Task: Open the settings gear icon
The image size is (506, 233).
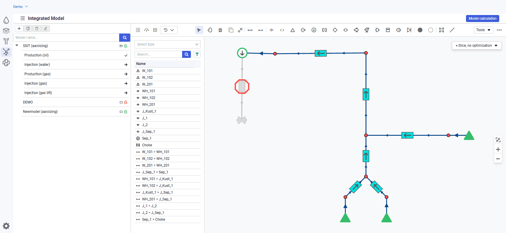Action: [x=6, y=226]
